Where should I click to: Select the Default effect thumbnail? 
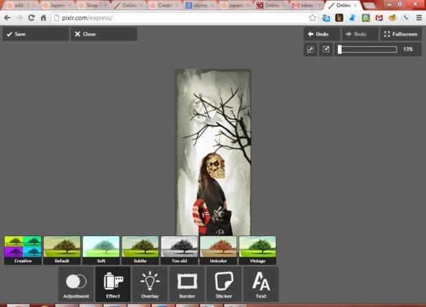[62, 250]
